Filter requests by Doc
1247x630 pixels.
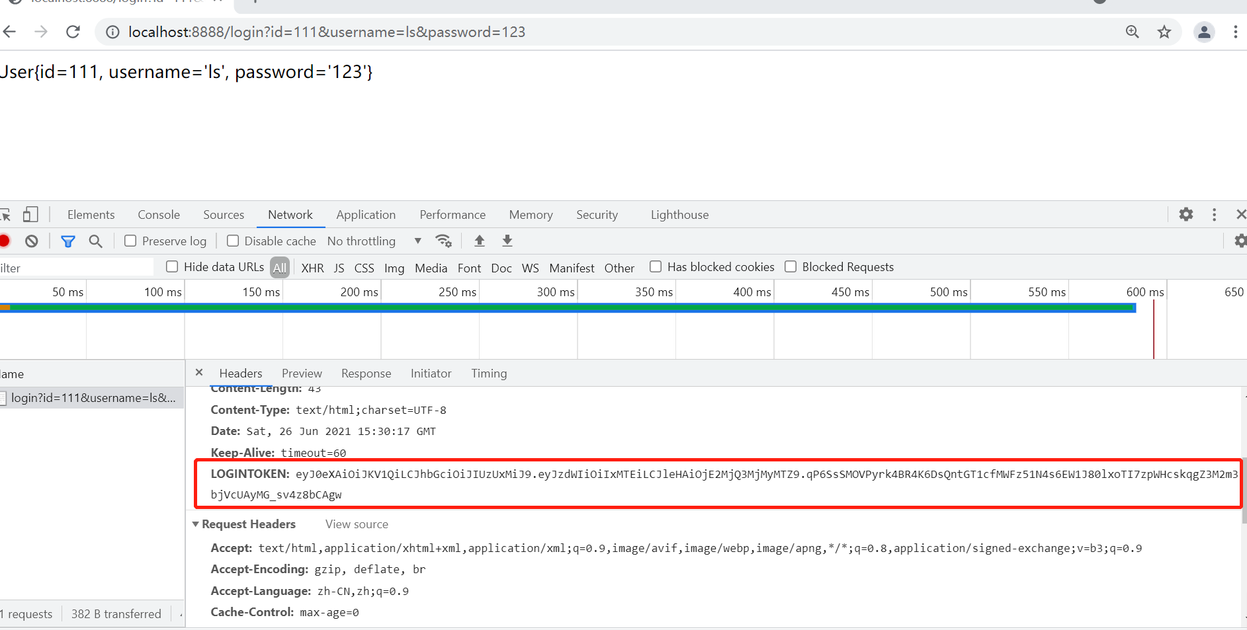point(501,268)
